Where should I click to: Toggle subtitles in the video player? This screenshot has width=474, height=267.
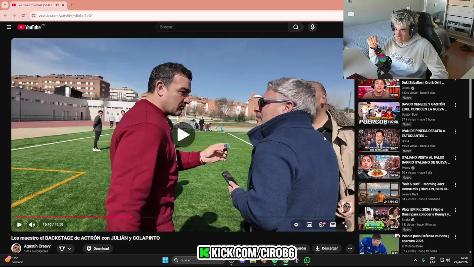[x=309, y=224]
